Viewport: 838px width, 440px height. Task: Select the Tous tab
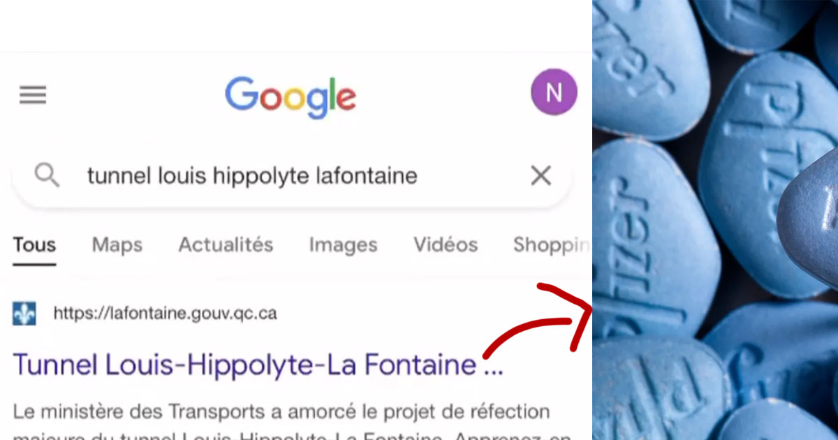(x=34, y=245)
